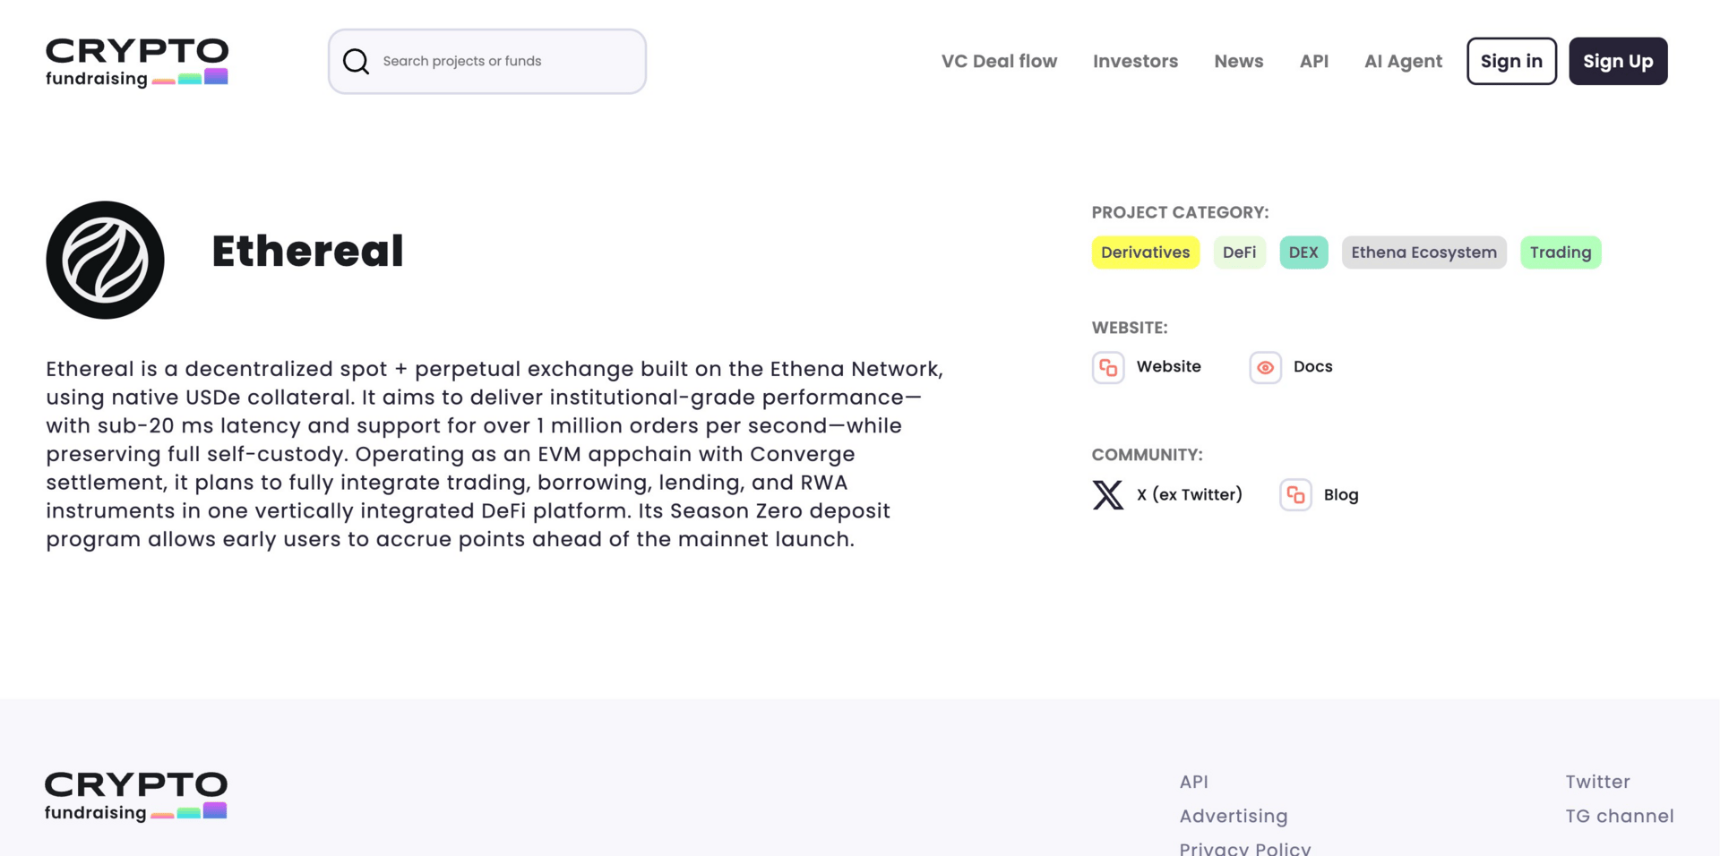1720x856 pixels.
Task: Select the Derivatives category tag
Action: point(1145,253)
